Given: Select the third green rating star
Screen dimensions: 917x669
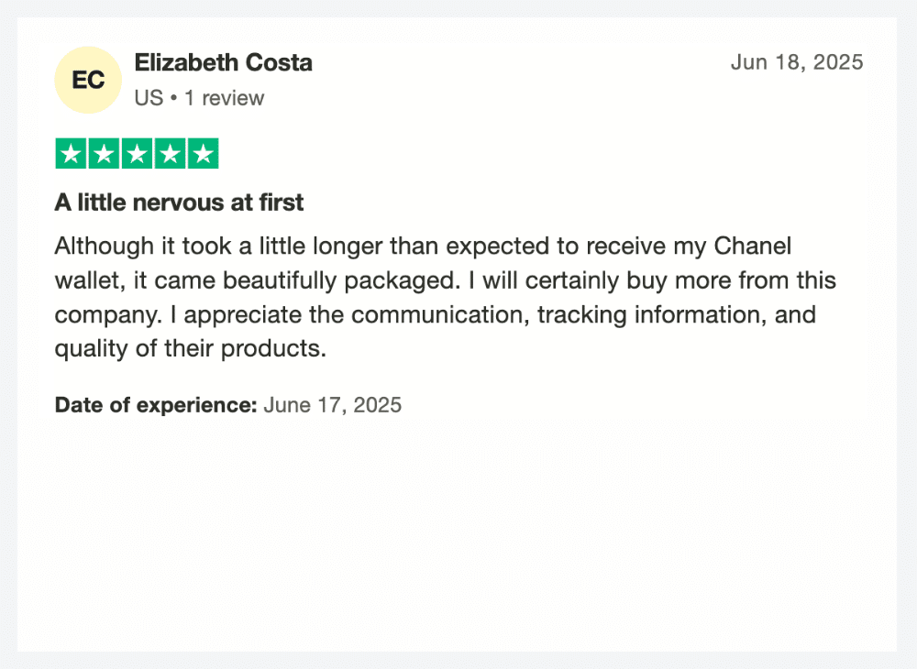Looking at the screenshot, I should [137, 154].
